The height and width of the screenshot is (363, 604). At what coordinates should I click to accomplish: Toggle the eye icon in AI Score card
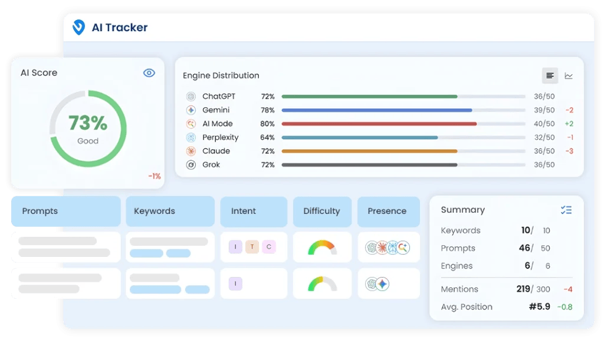149,72
